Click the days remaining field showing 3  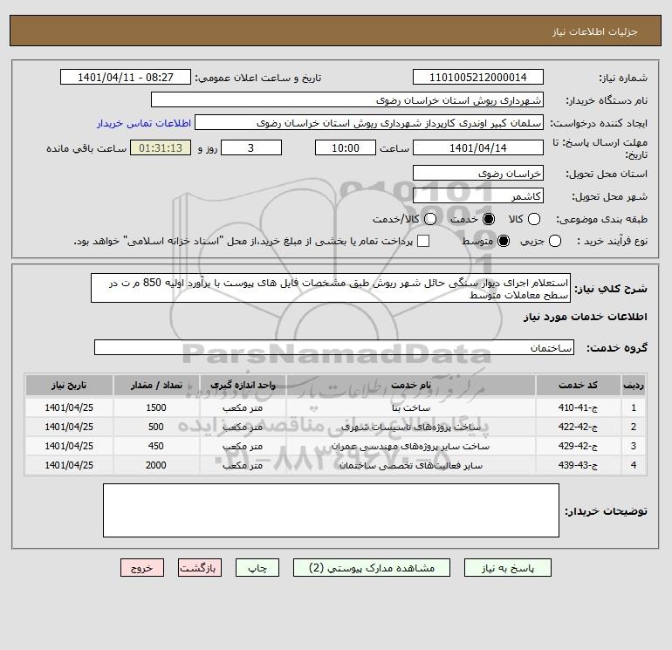[x=251, y=147]
